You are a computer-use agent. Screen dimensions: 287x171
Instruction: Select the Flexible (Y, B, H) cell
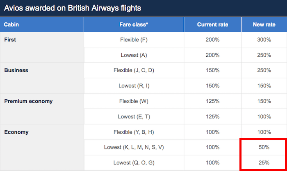[134, 132]
